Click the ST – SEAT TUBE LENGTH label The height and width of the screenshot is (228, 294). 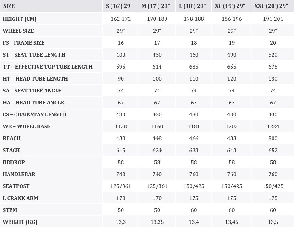(34, 55)
